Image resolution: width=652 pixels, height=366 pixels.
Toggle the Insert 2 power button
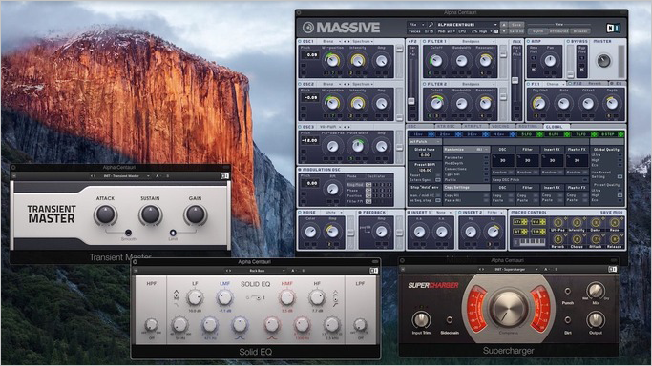[460, 212]
